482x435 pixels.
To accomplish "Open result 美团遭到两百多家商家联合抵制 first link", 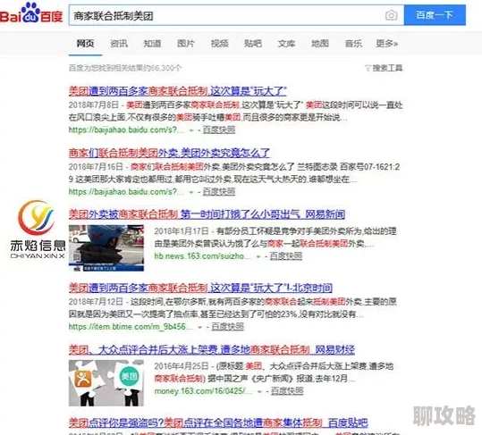I will (177, 91).
